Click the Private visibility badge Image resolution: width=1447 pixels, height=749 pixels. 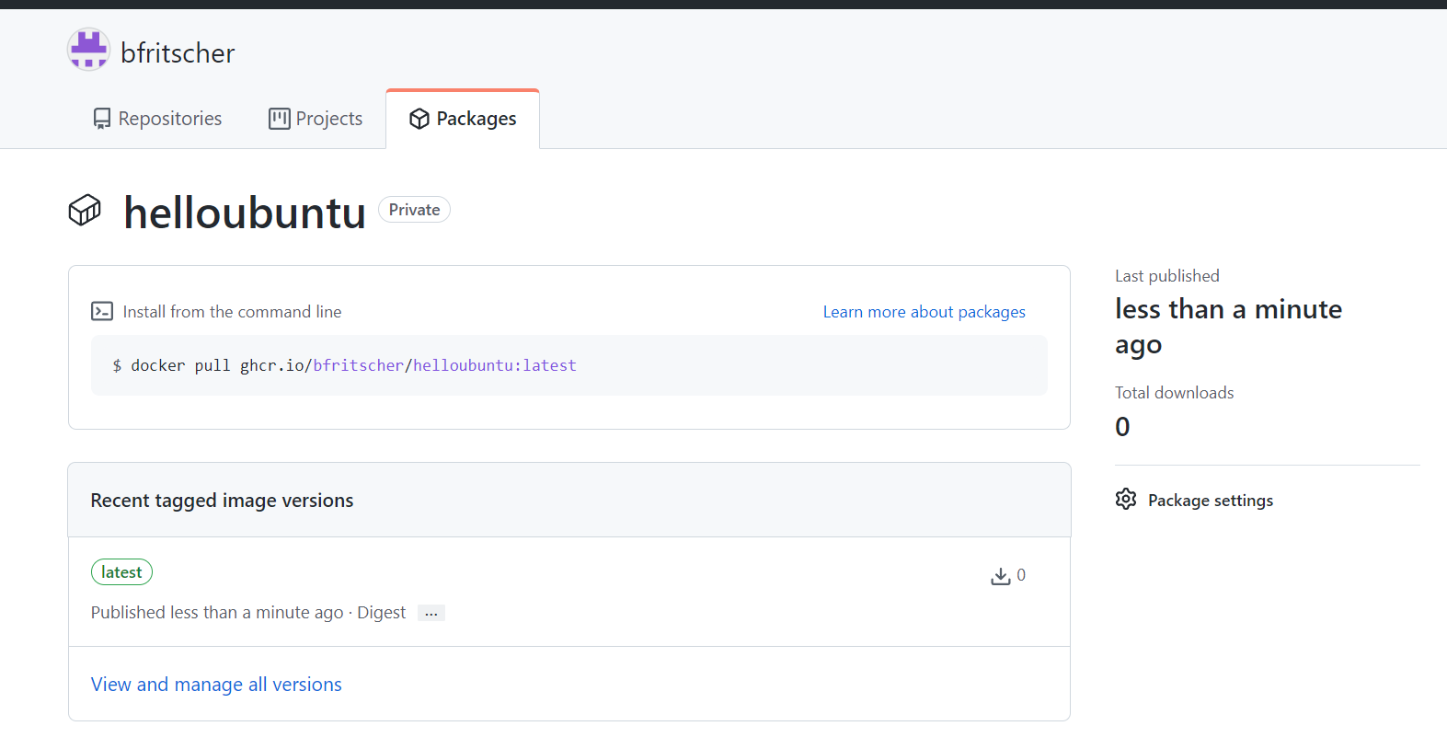(414, 210)
